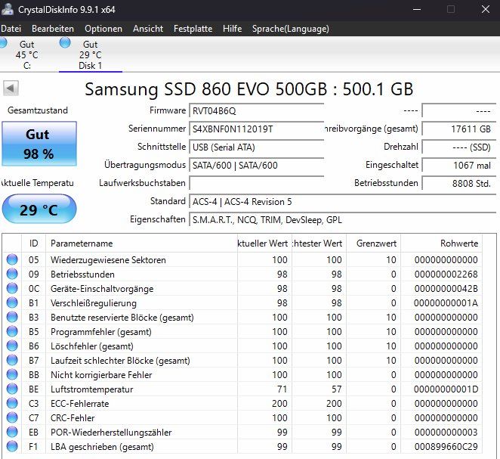The width and height of the screenshot is (500, 459).
Task: Click raw value 000000002268
Action: pos(446,274)
